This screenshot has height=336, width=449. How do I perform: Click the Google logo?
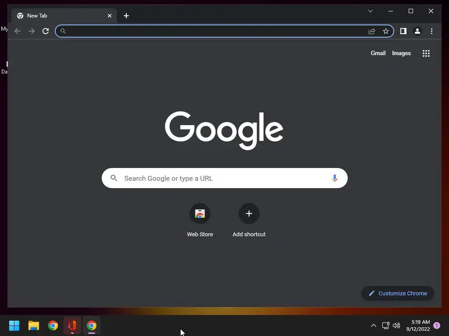(224, 130)
